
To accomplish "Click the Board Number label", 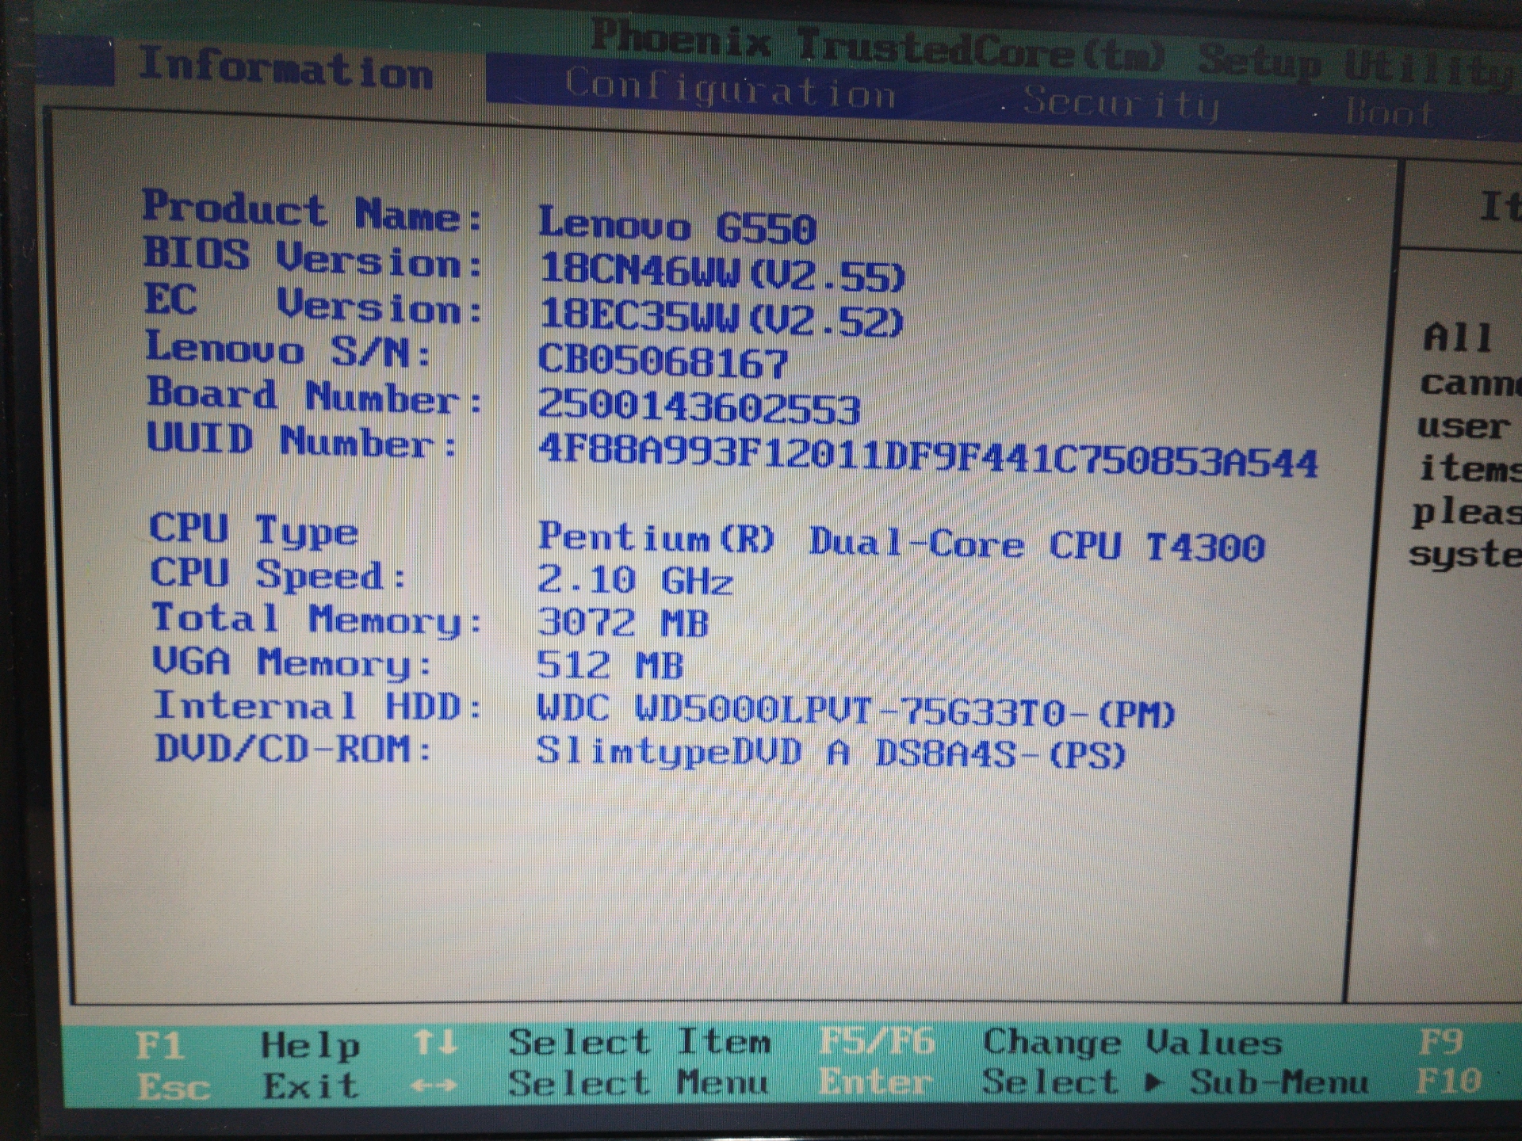I will coord(315,395).
